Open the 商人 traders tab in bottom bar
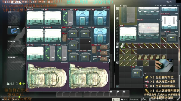 (124, 99)
